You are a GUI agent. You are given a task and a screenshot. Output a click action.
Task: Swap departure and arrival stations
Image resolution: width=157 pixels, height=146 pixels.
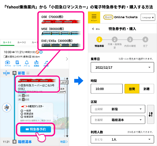[x=151, y=114]
